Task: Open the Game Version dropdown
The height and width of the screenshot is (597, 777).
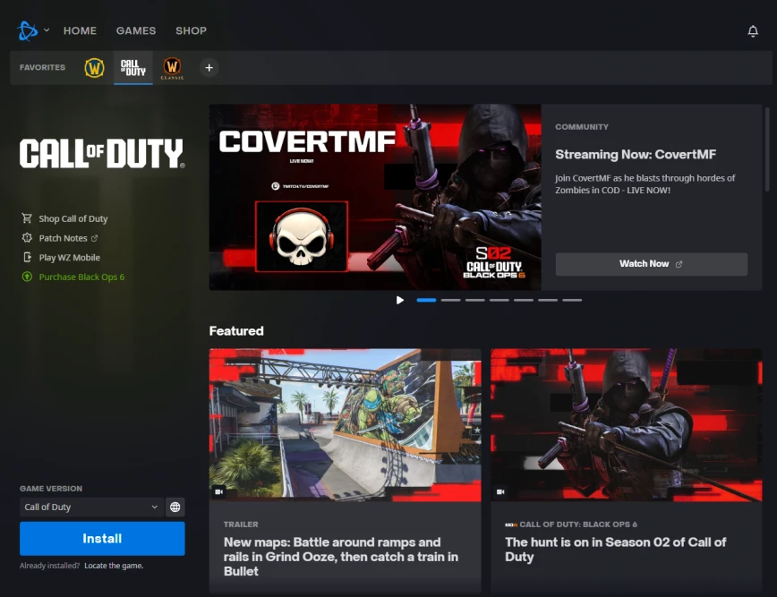Action: pos(91,507)
